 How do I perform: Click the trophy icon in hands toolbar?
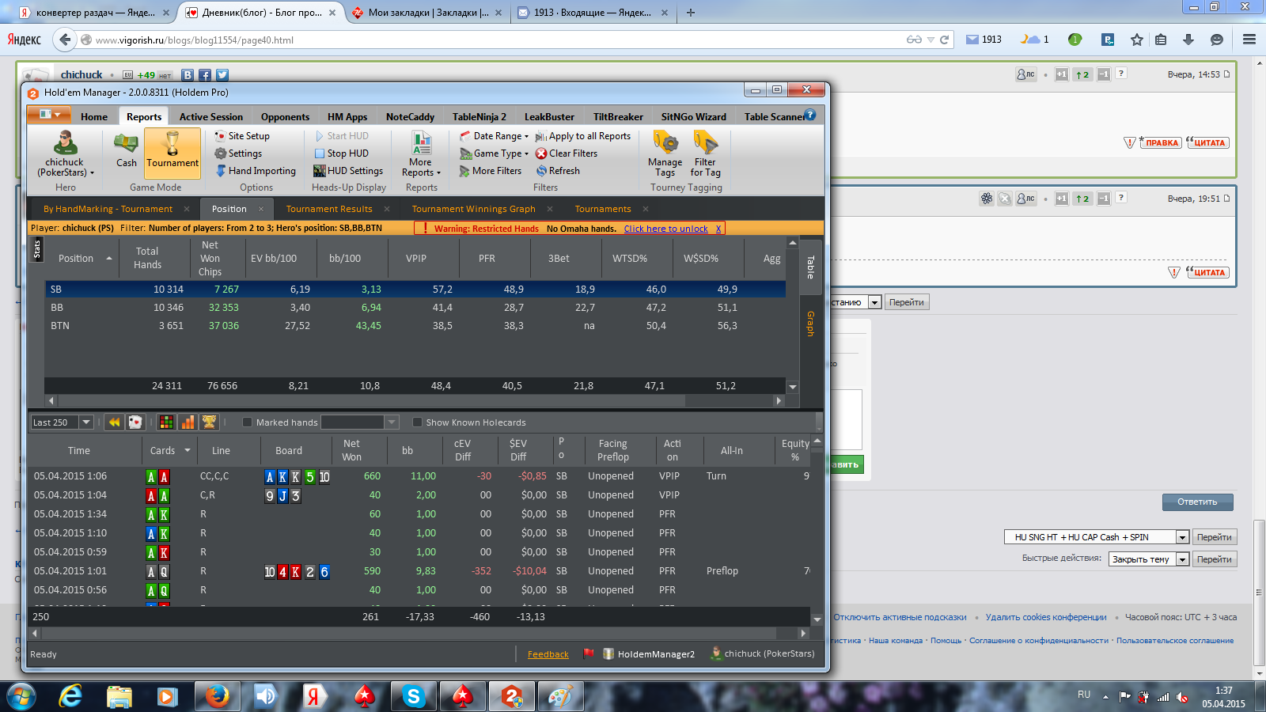pos(209,422)
